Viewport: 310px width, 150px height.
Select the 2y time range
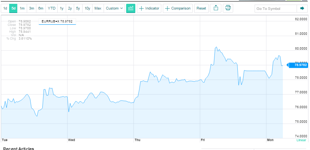click(x=70, y=8)
